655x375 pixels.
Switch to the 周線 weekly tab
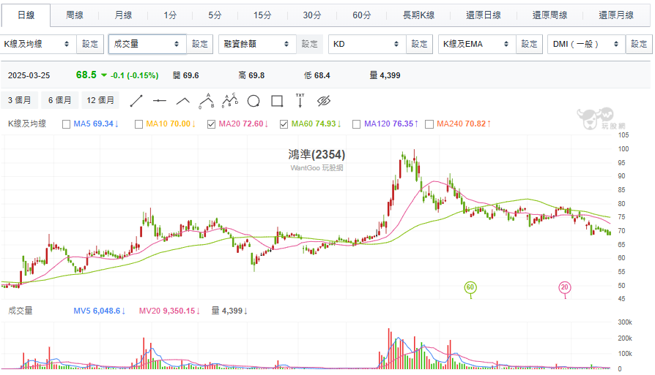coord(75,15)
